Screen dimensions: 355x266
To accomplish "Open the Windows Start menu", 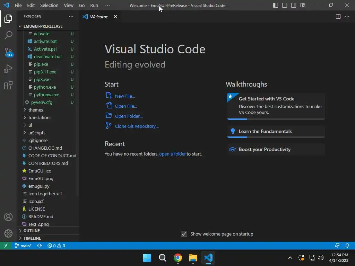I will (x=147, y=258).
